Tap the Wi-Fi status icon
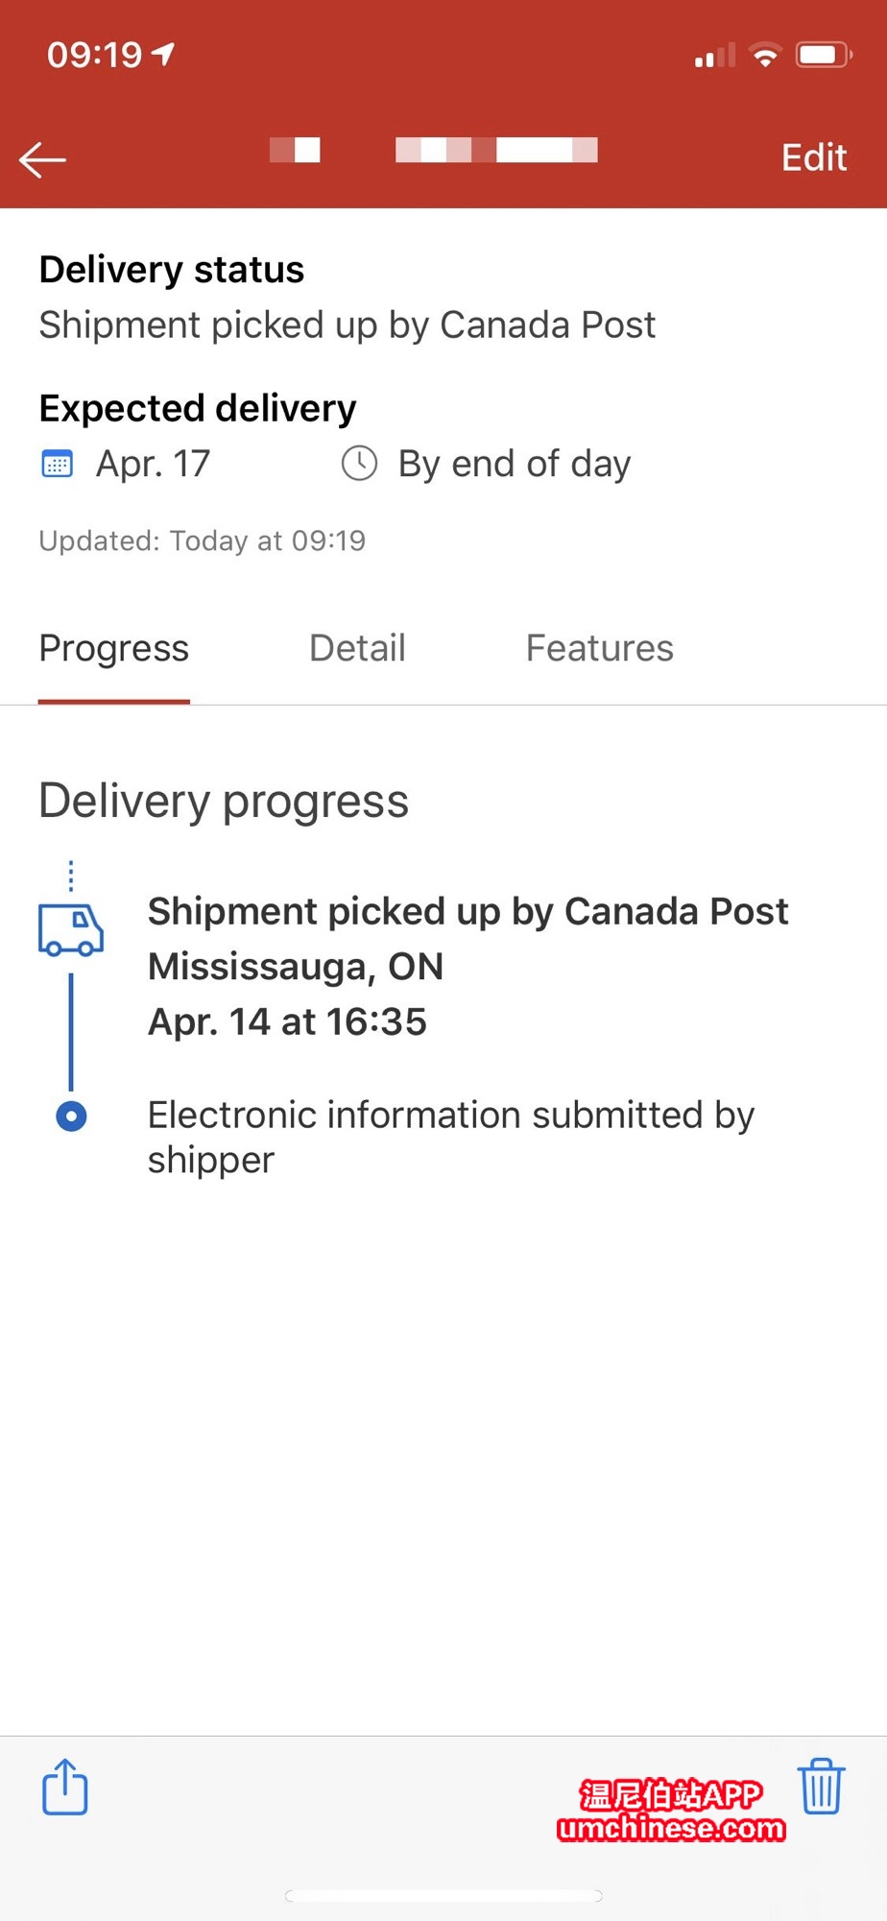Viewport: 887px width, 1921px height. [765, 56]
